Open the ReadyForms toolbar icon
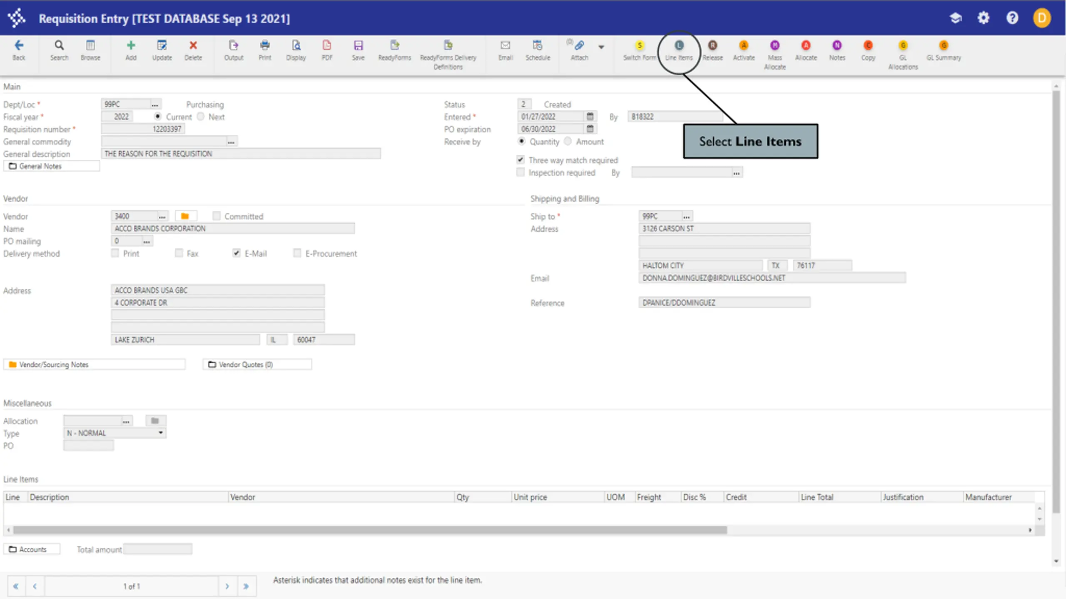 pos(394,51)
